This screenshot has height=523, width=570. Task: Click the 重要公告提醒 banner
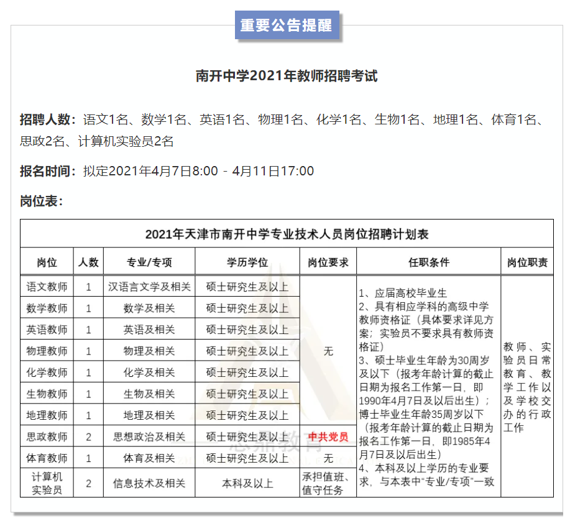tap(287, 25)
